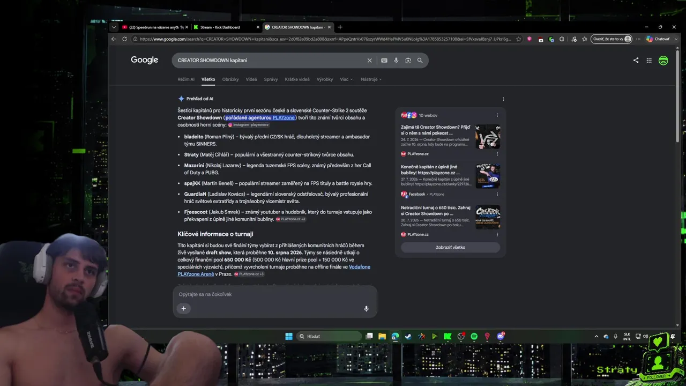Open the SLK INTL keyboard language switcher
The height and width of the screenshot is (386, 686).
click(627, 336)
